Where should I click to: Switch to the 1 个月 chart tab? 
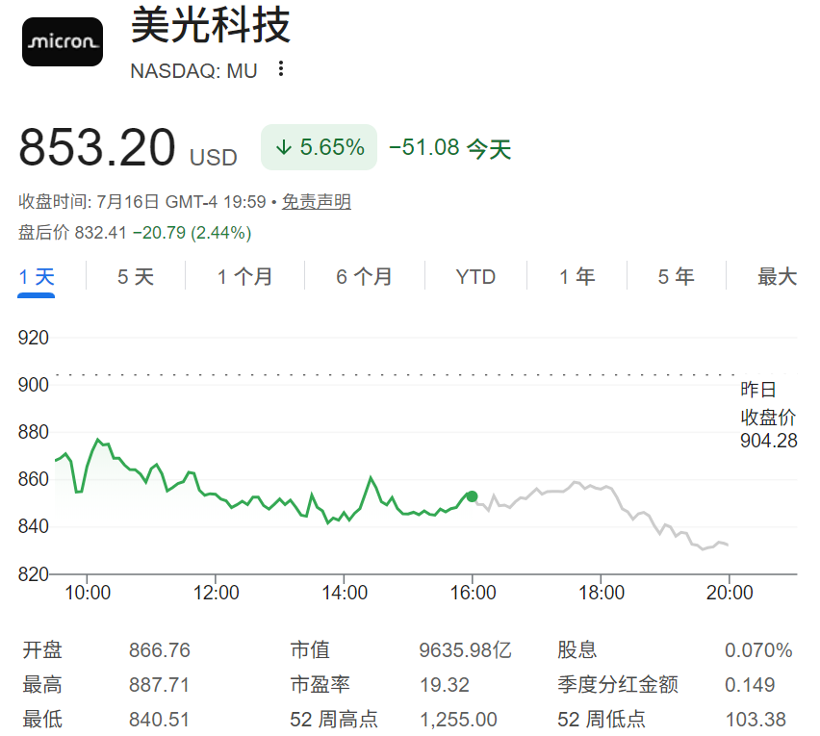[244, 277]
